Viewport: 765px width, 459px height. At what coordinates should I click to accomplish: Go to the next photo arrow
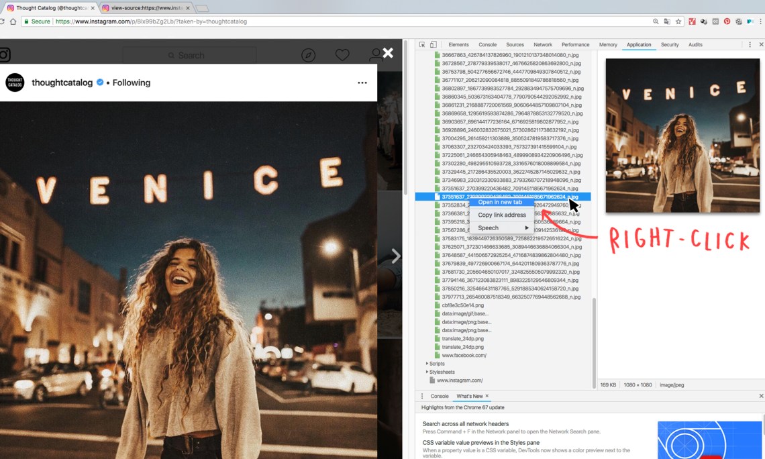[396, 256]
